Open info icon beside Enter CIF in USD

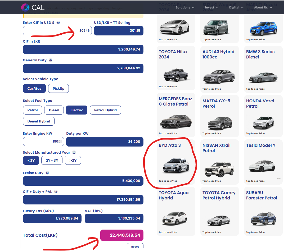[x=58, y=23]
